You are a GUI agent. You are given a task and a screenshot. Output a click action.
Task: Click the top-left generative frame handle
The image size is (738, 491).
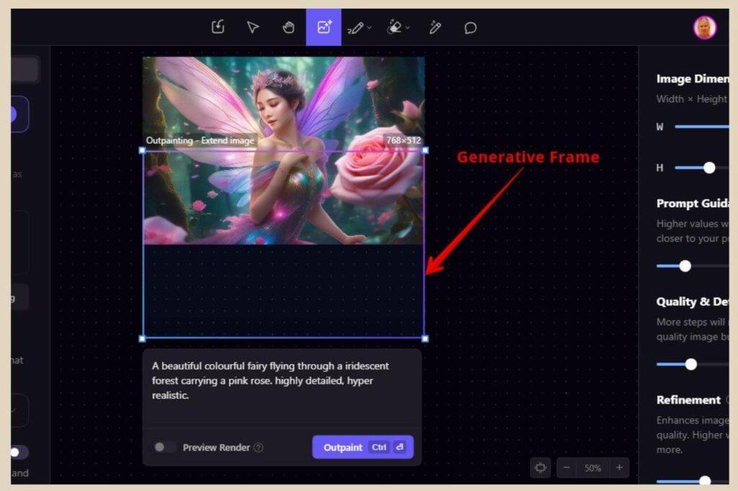click(x=143, y=150)
